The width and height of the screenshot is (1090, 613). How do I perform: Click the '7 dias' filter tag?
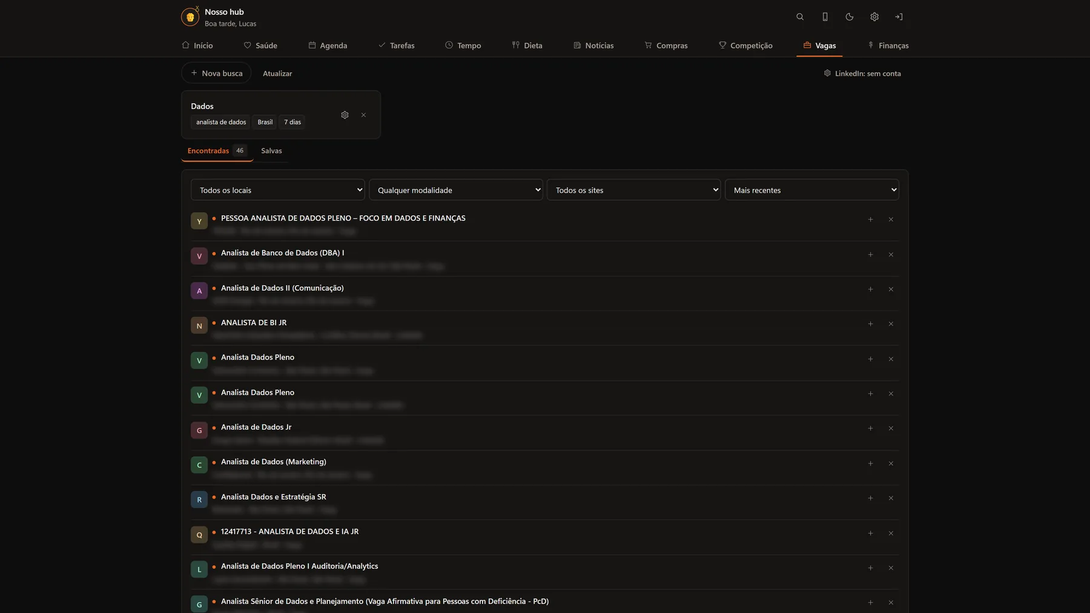pos(292,122)
